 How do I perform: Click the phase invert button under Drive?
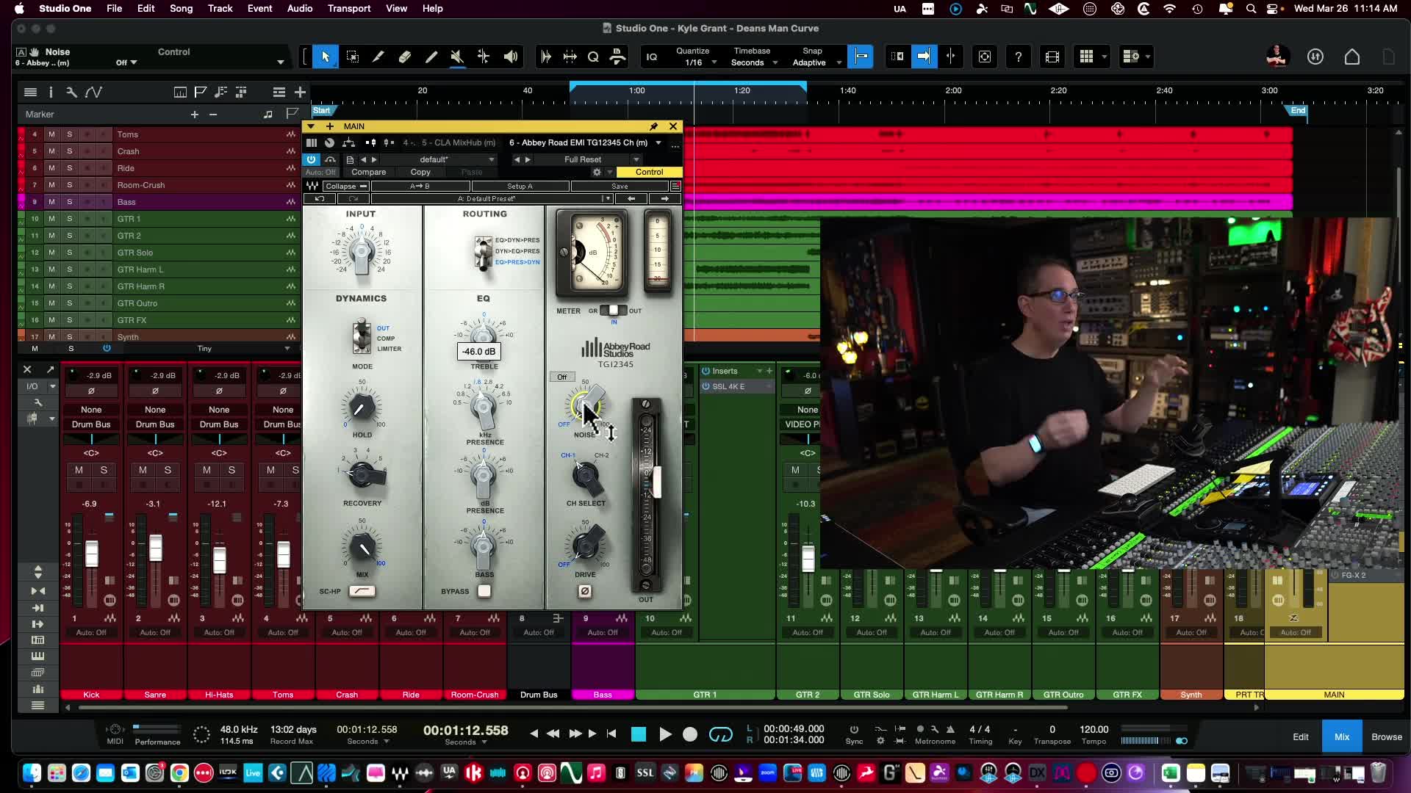(x=585, y=591)
